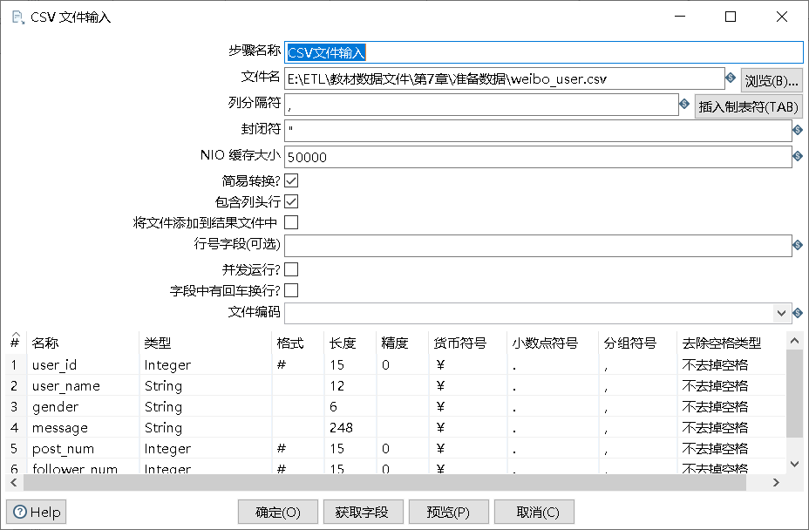Toggle the 简易转换 checkbox

point(291,180)
